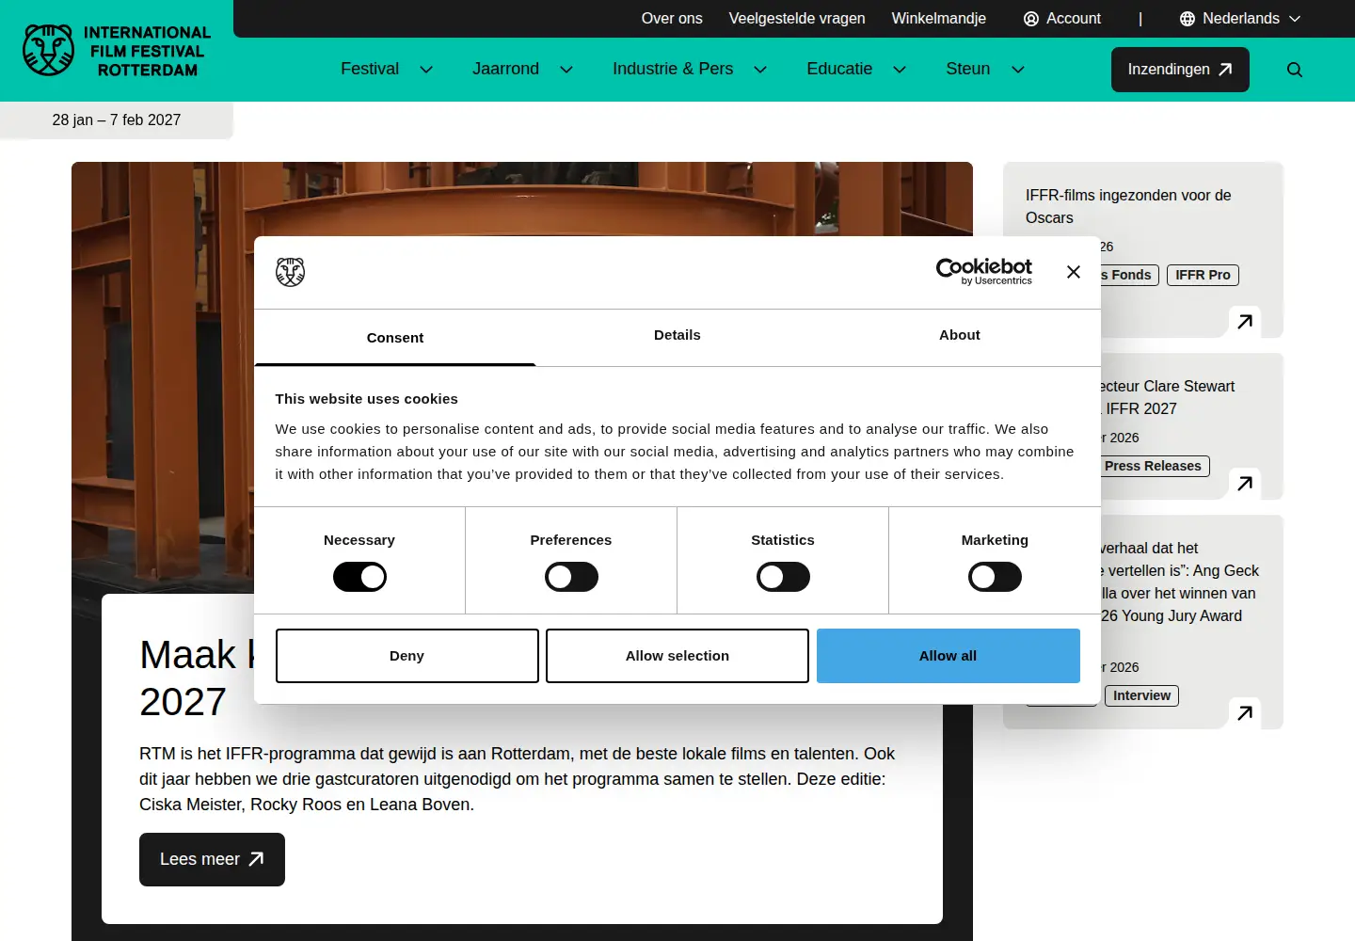Open Veelgestelde vragen link
1355x941 pixels.
point(797,19)
